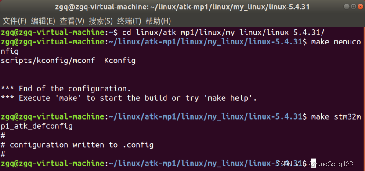Click the '# configuration written to .config' line
This screenshot has width=365, height=171.
(x=77, y=145)
